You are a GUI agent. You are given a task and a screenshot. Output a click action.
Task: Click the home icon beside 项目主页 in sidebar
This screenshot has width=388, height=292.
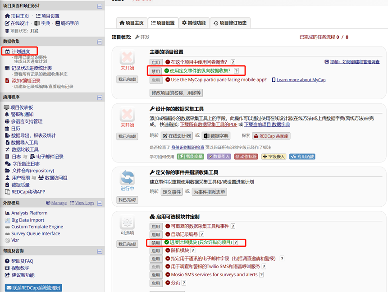[x=7, y=16]
